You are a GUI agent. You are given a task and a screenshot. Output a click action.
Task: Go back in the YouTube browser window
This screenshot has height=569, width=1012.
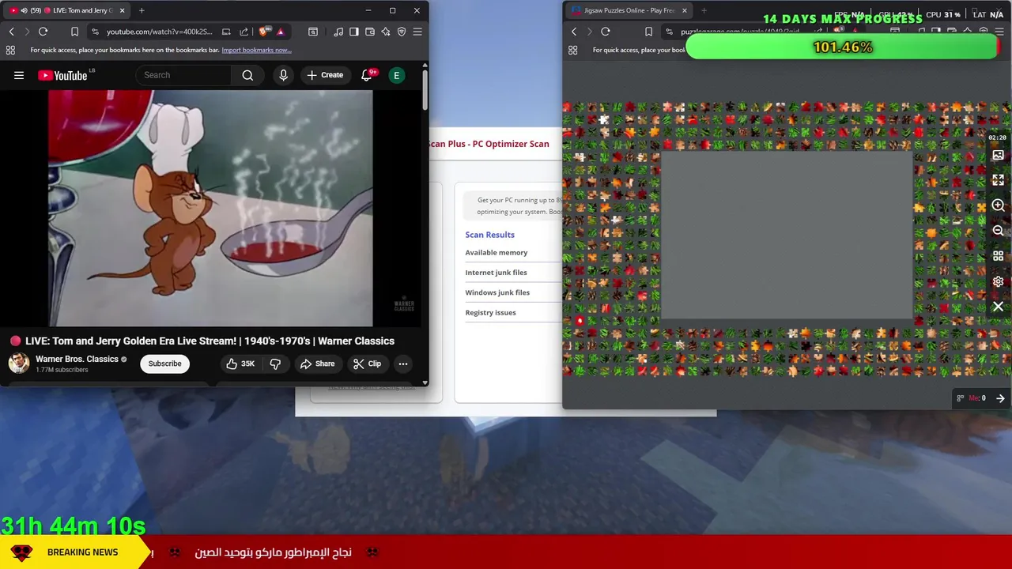tap(11, 32)
